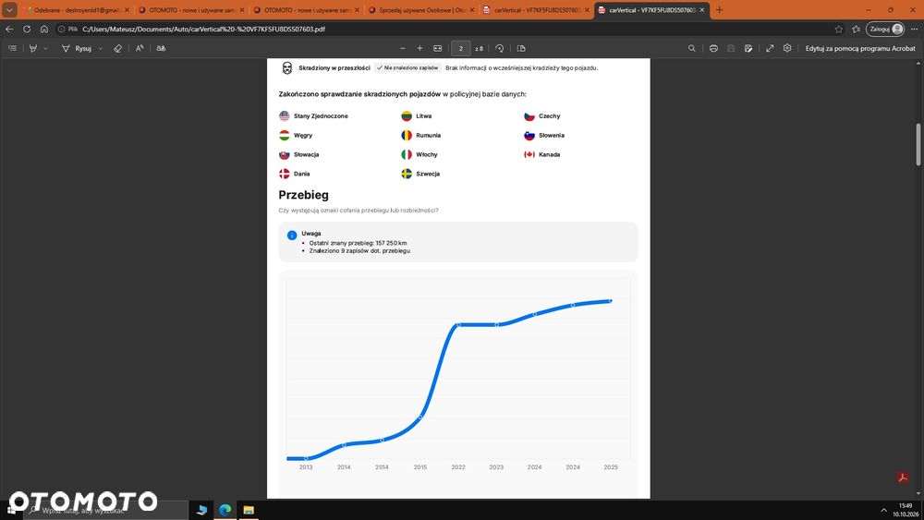The height and width of the screenshot is (520, 924).
Task: Open File Explorer from the taskbar
Action: point(249,510)
